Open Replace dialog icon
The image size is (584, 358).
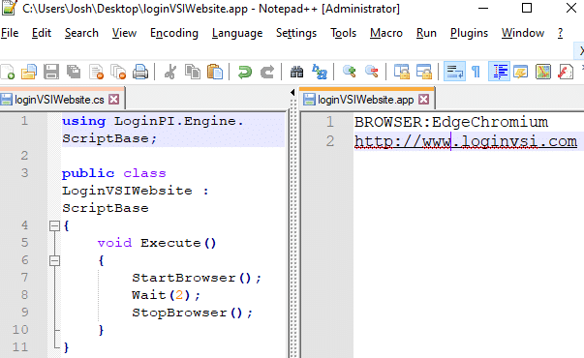coord(320,72)
